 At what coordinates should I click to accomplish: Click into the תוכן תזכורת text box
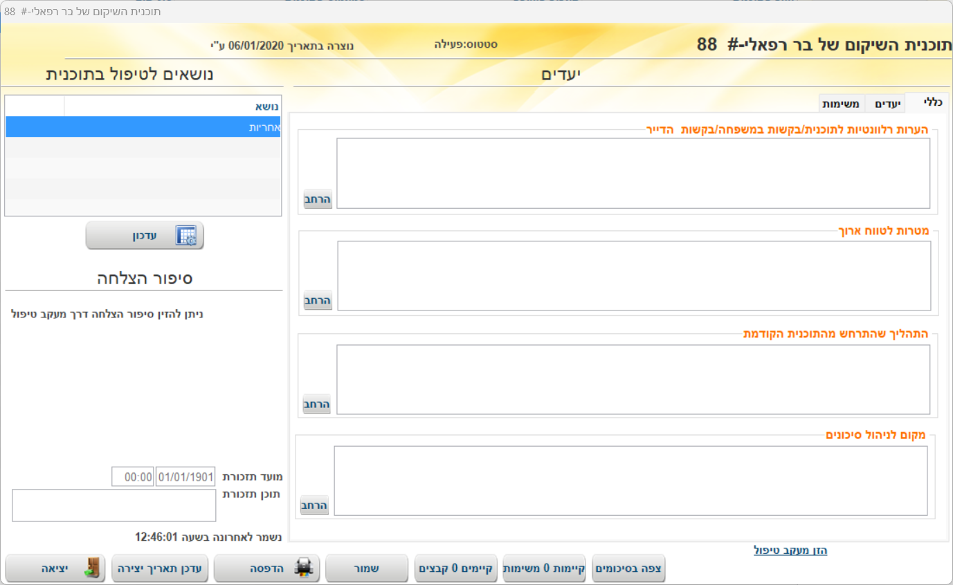pos(114,505)
